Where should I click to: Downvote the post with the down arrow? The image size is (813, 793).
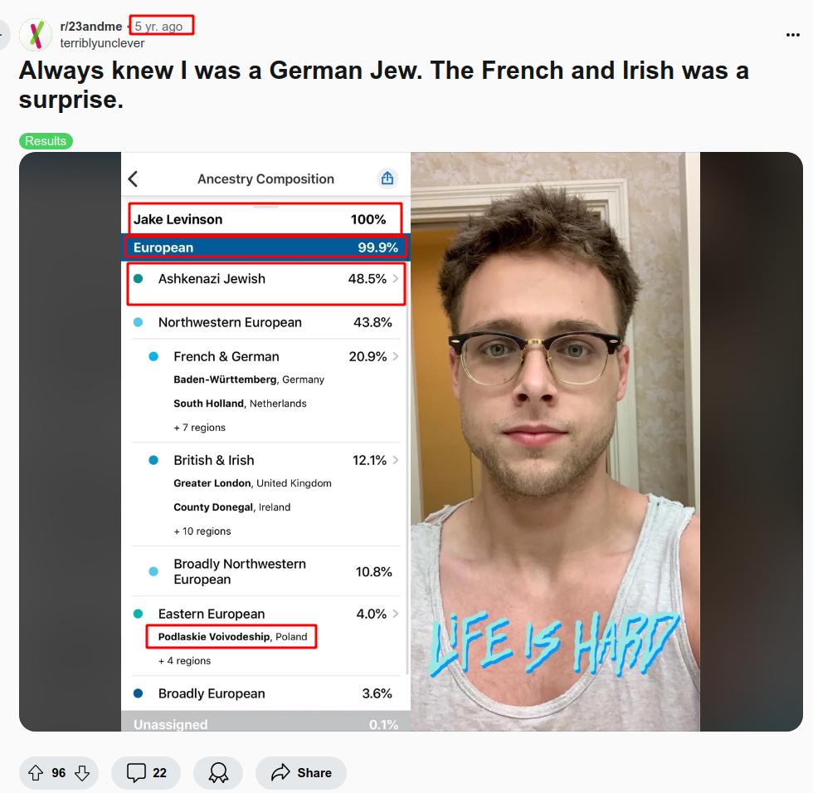coord(82,773)
